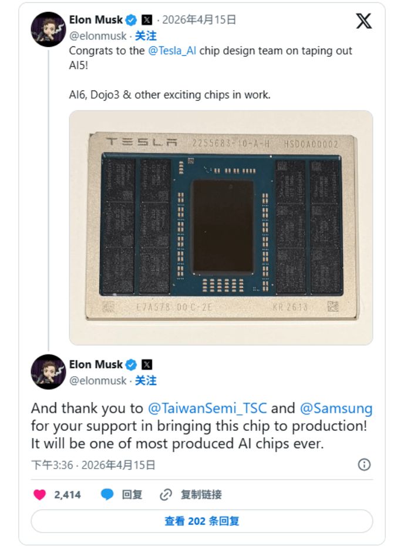Follow via 关注 link in reply tweet

146,380
